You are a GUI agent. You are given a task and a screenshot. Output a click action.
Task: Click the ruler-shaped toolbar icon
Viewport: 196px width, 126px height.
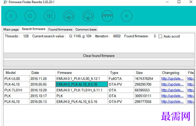coord(107,16)
